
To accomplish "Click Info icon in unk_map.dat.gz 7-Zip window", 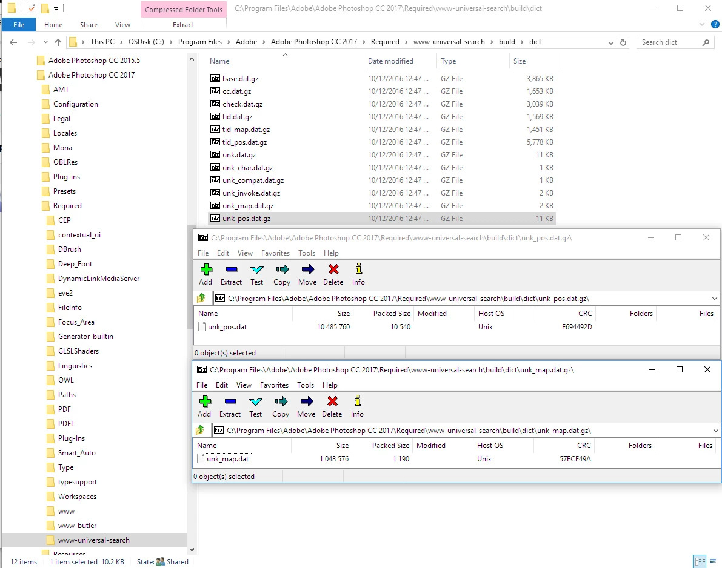I will [x=357, y=401].
